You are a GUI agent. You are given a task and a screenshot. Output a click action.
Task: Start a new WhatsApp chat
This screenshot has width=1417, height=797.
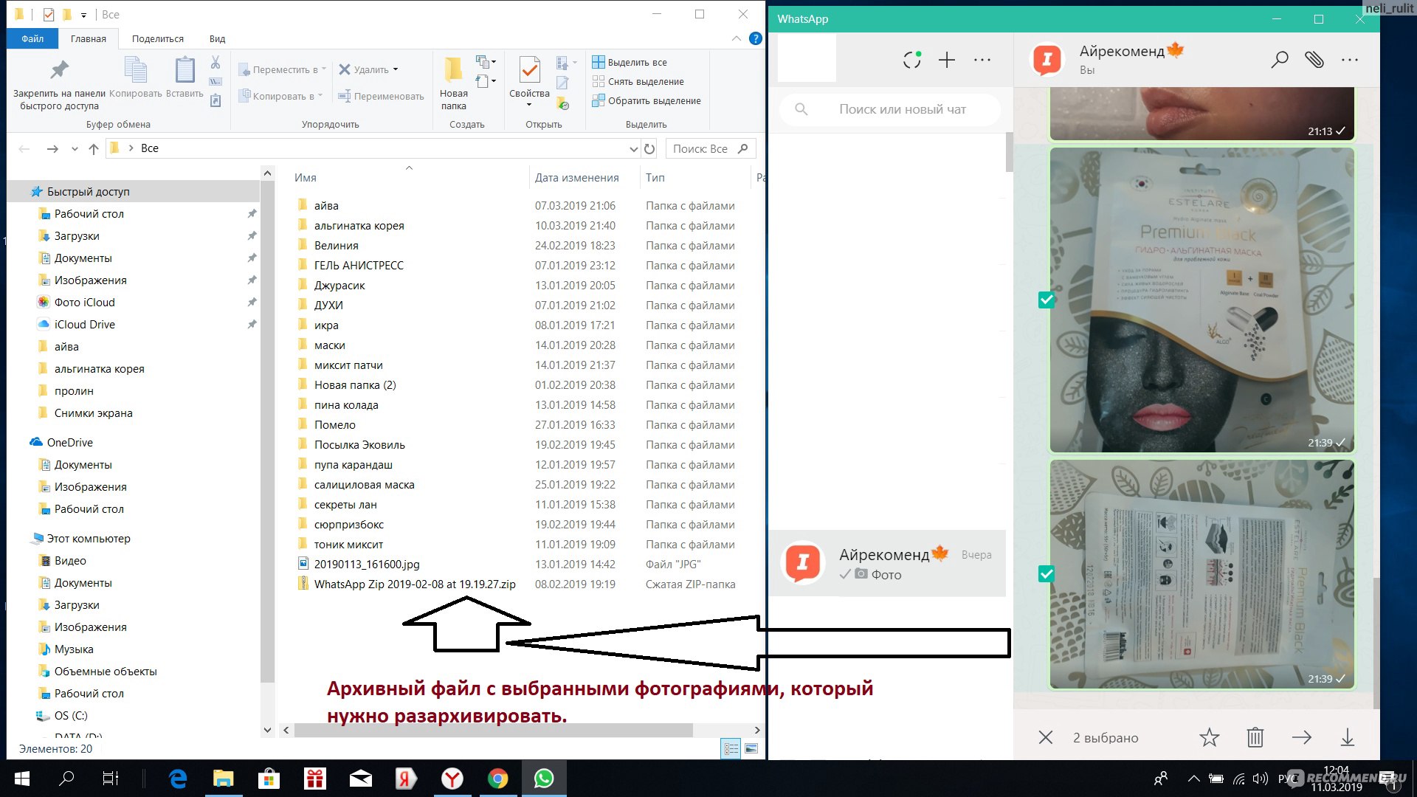pyautogui.click(x=947, y=60)
